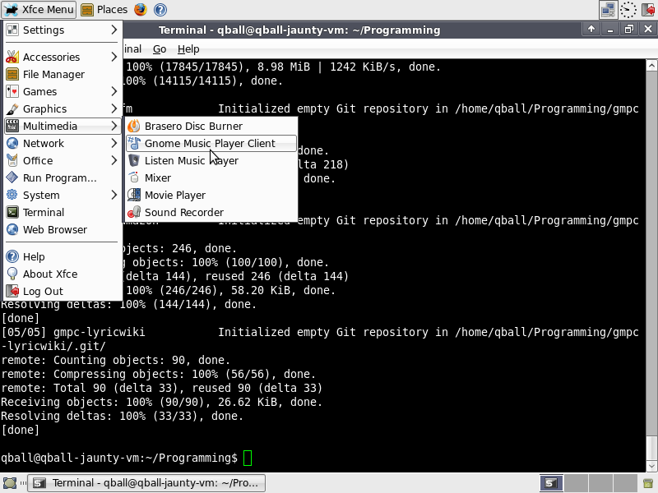Click the Help lifebuoy menu icon
Viewport: 658px width, 493px height.
tap(12, 256)
